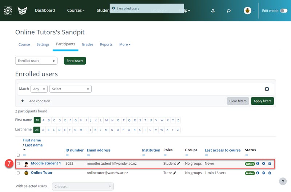Sort by First name column
291x192 pixels.
[x=32, y=140]
